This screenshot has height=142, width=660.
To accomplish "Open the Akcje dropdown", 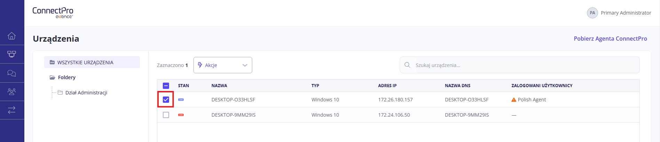I will click(x=223, y=65).
